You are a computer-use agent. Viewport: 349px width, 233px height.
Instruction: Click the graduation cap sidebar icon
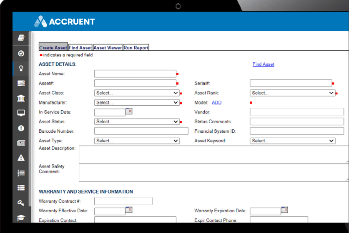[x=21, y=218]
